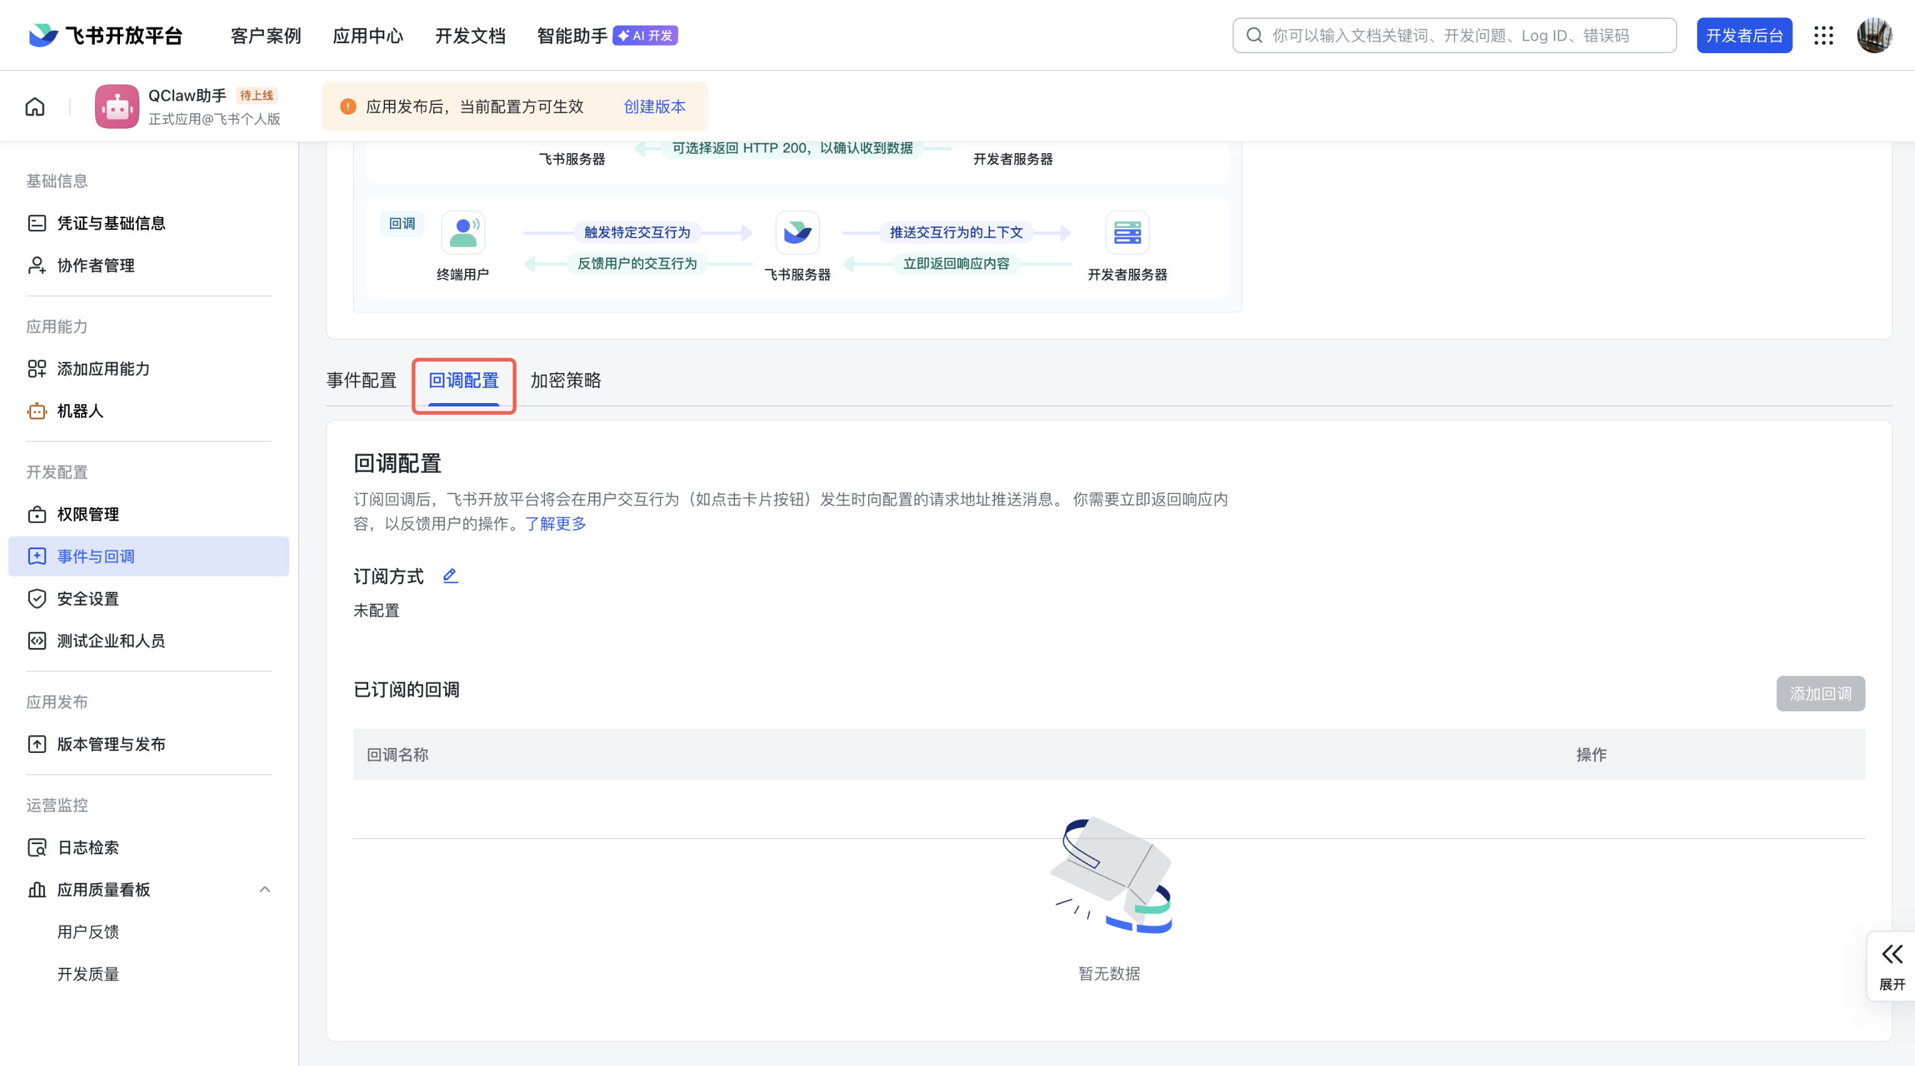Open 安全设置 shield item in sidebar

click(87, 599)
